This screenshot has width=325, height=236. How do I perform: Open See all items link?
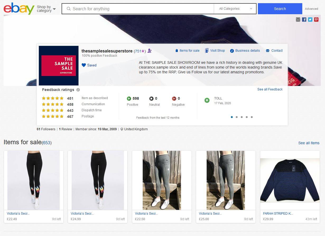309,143
